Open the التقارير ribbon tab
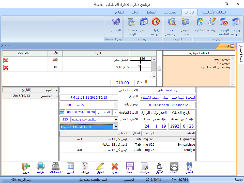 click(x=119, y=12)
